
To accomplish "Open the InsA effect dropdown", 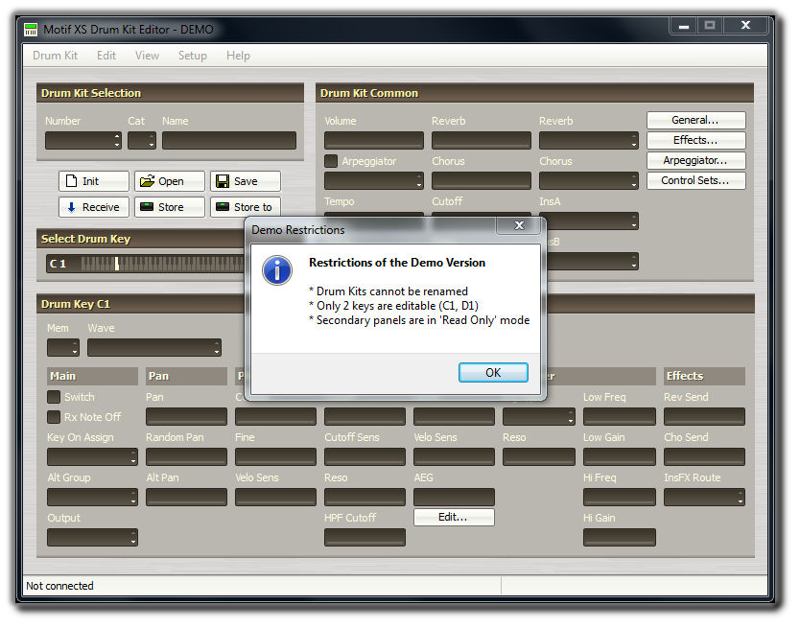I will [592, 221].
